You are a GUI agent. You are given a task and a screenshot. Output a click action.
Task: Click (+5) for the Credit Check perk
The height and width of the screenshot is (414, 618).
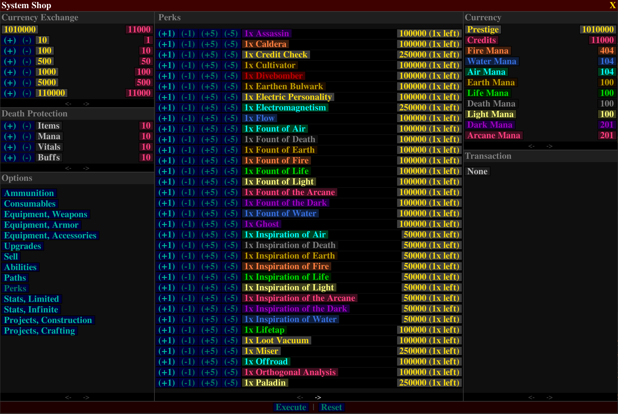click(209, 55)
